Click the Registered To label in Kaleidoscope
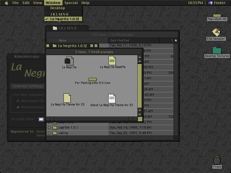 [x=23, y=131]
